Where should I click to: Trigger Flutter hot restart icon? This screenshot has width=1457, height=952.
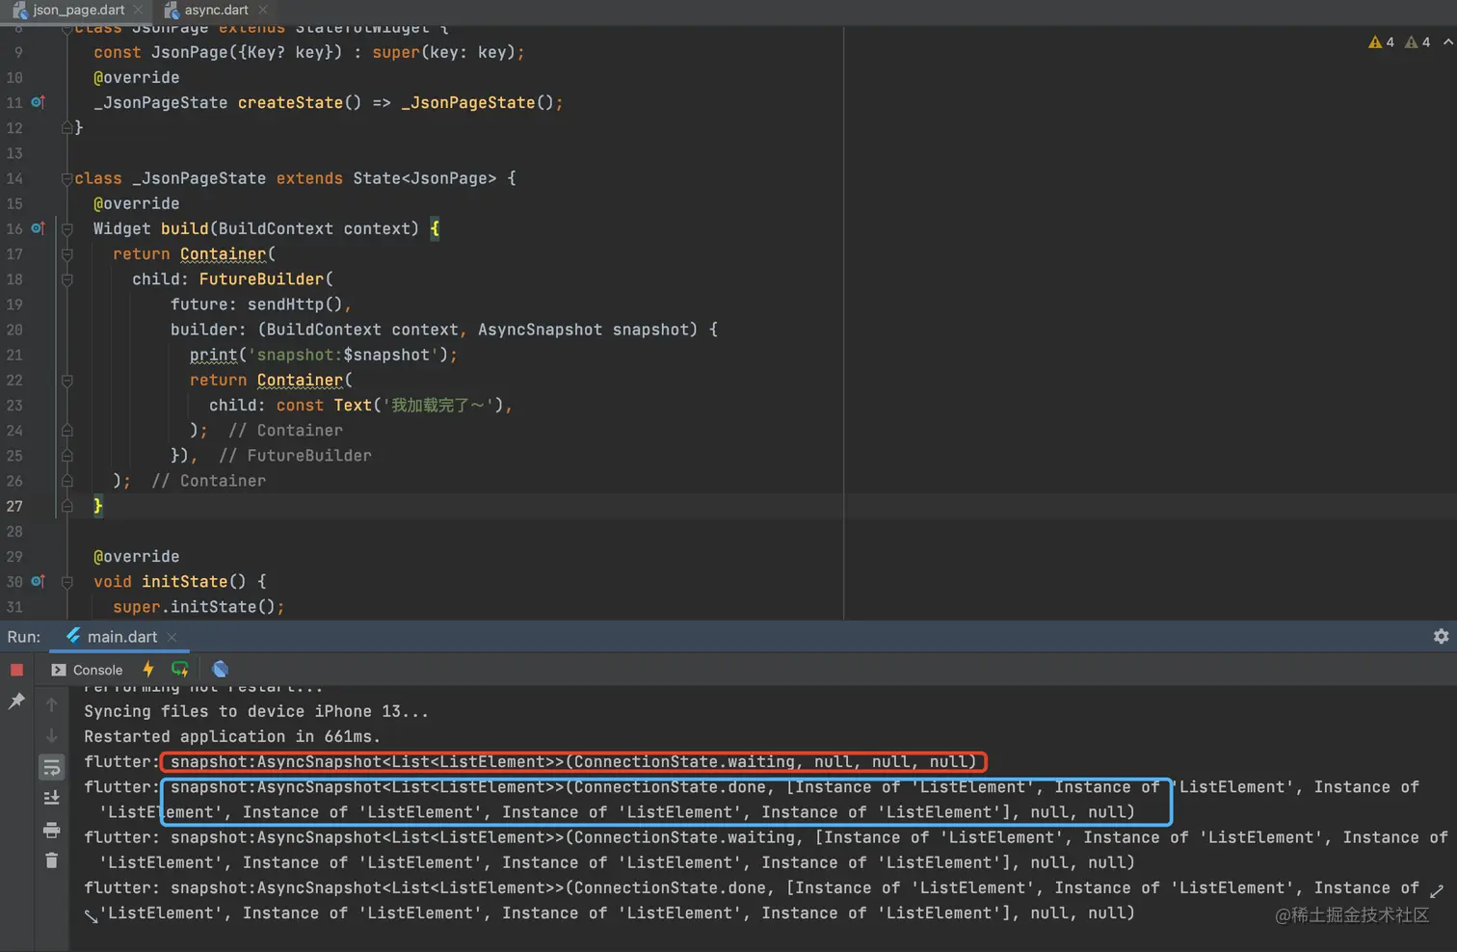coord(179,669)
